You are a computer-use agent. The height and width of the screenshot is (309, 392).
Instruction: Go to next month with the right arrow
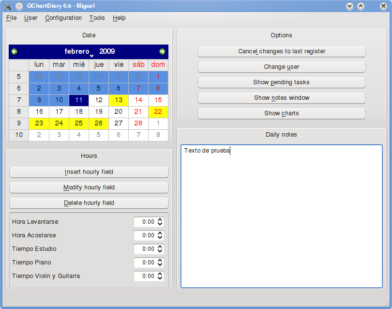(x=162, y=51)
